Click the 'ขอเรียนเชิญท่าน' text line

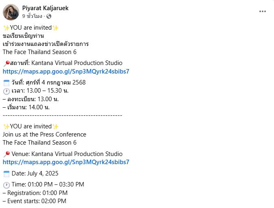(23, 36)
